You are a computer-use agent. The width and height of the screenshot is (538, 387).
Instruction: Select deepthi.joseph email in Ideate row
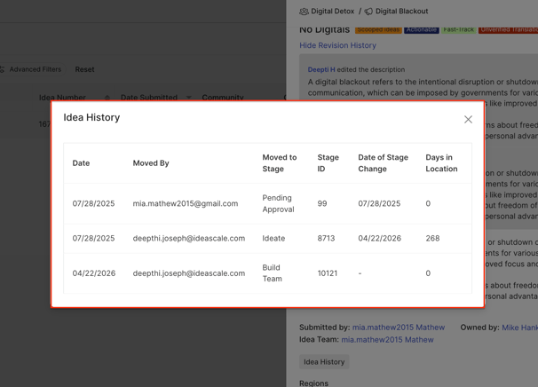(189, 239)
